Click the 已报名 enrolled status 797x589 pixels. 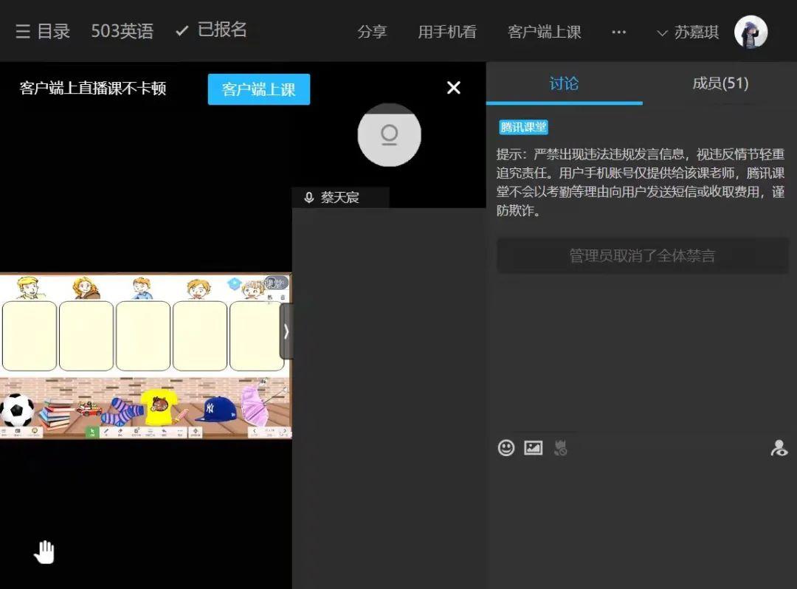point(212,30)
